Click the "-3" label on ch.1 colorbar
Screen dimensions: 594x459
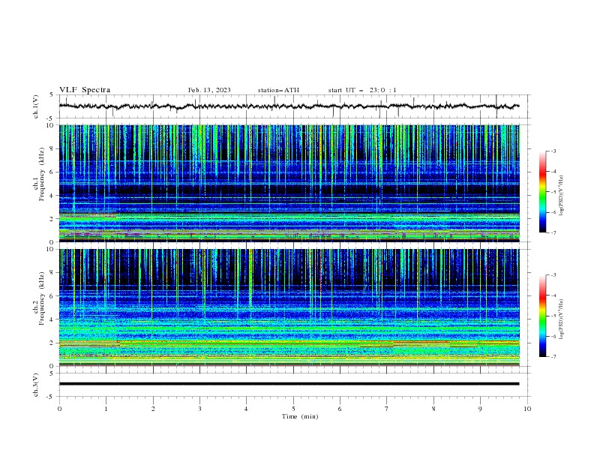tap(553, 151)
